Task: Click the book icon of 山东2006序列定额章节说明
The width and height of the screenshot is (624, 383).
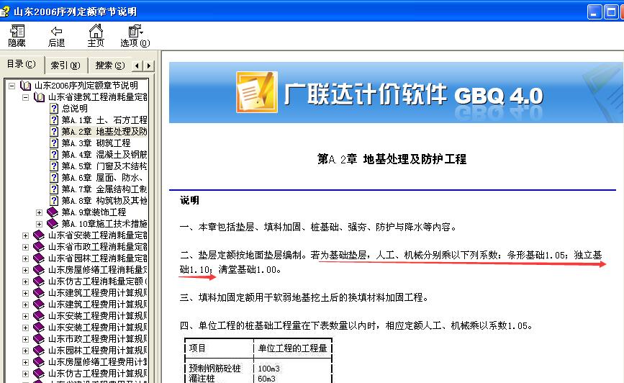Action: pyautogui.click(x=25, y=86)
